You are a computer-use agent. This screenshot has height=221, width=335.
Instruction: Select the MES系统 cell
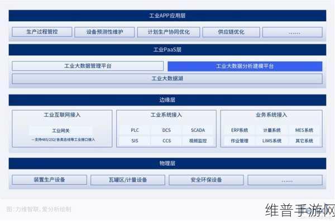pos(304,130)
